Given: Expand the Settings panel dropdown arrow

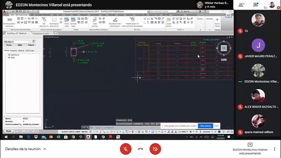Looking at the screenshot, I should pyautogui.click(x=209, y=30).
